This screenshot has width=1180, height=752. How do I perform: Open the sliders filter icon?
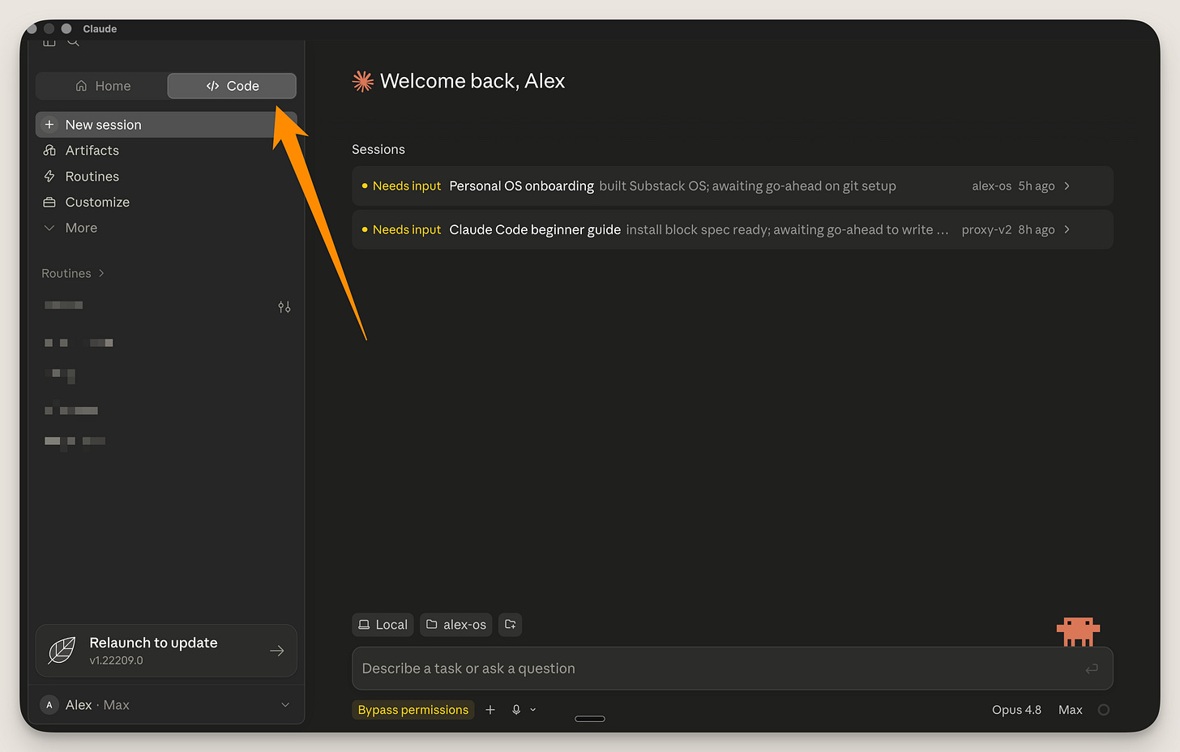coord(284,307)
